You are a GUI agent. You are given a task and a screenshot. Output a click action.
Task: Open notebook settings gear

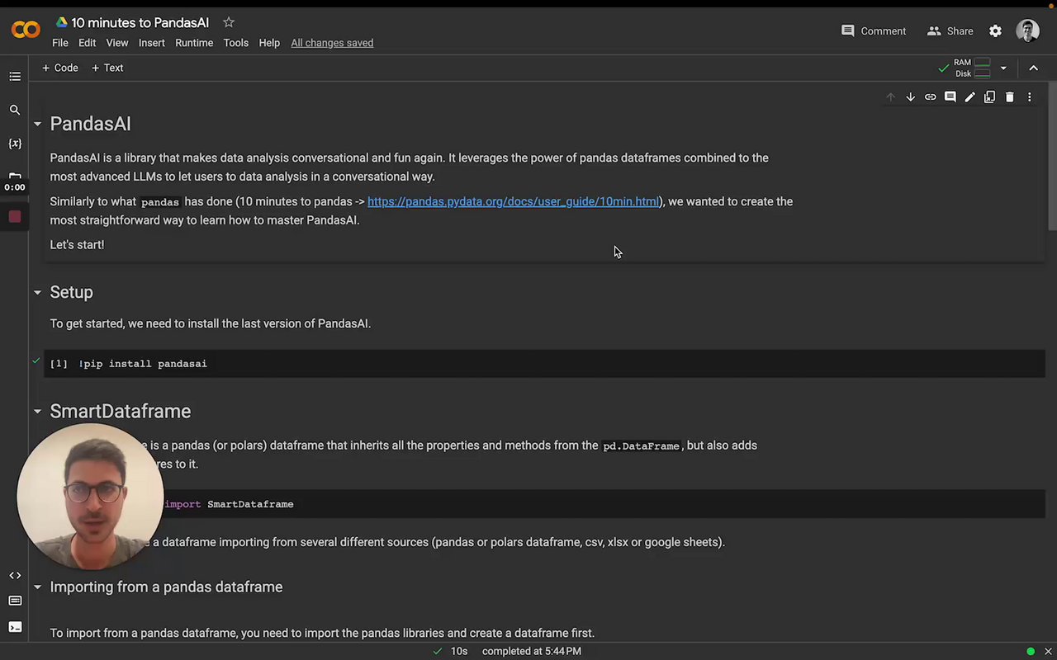coord(995,31)
